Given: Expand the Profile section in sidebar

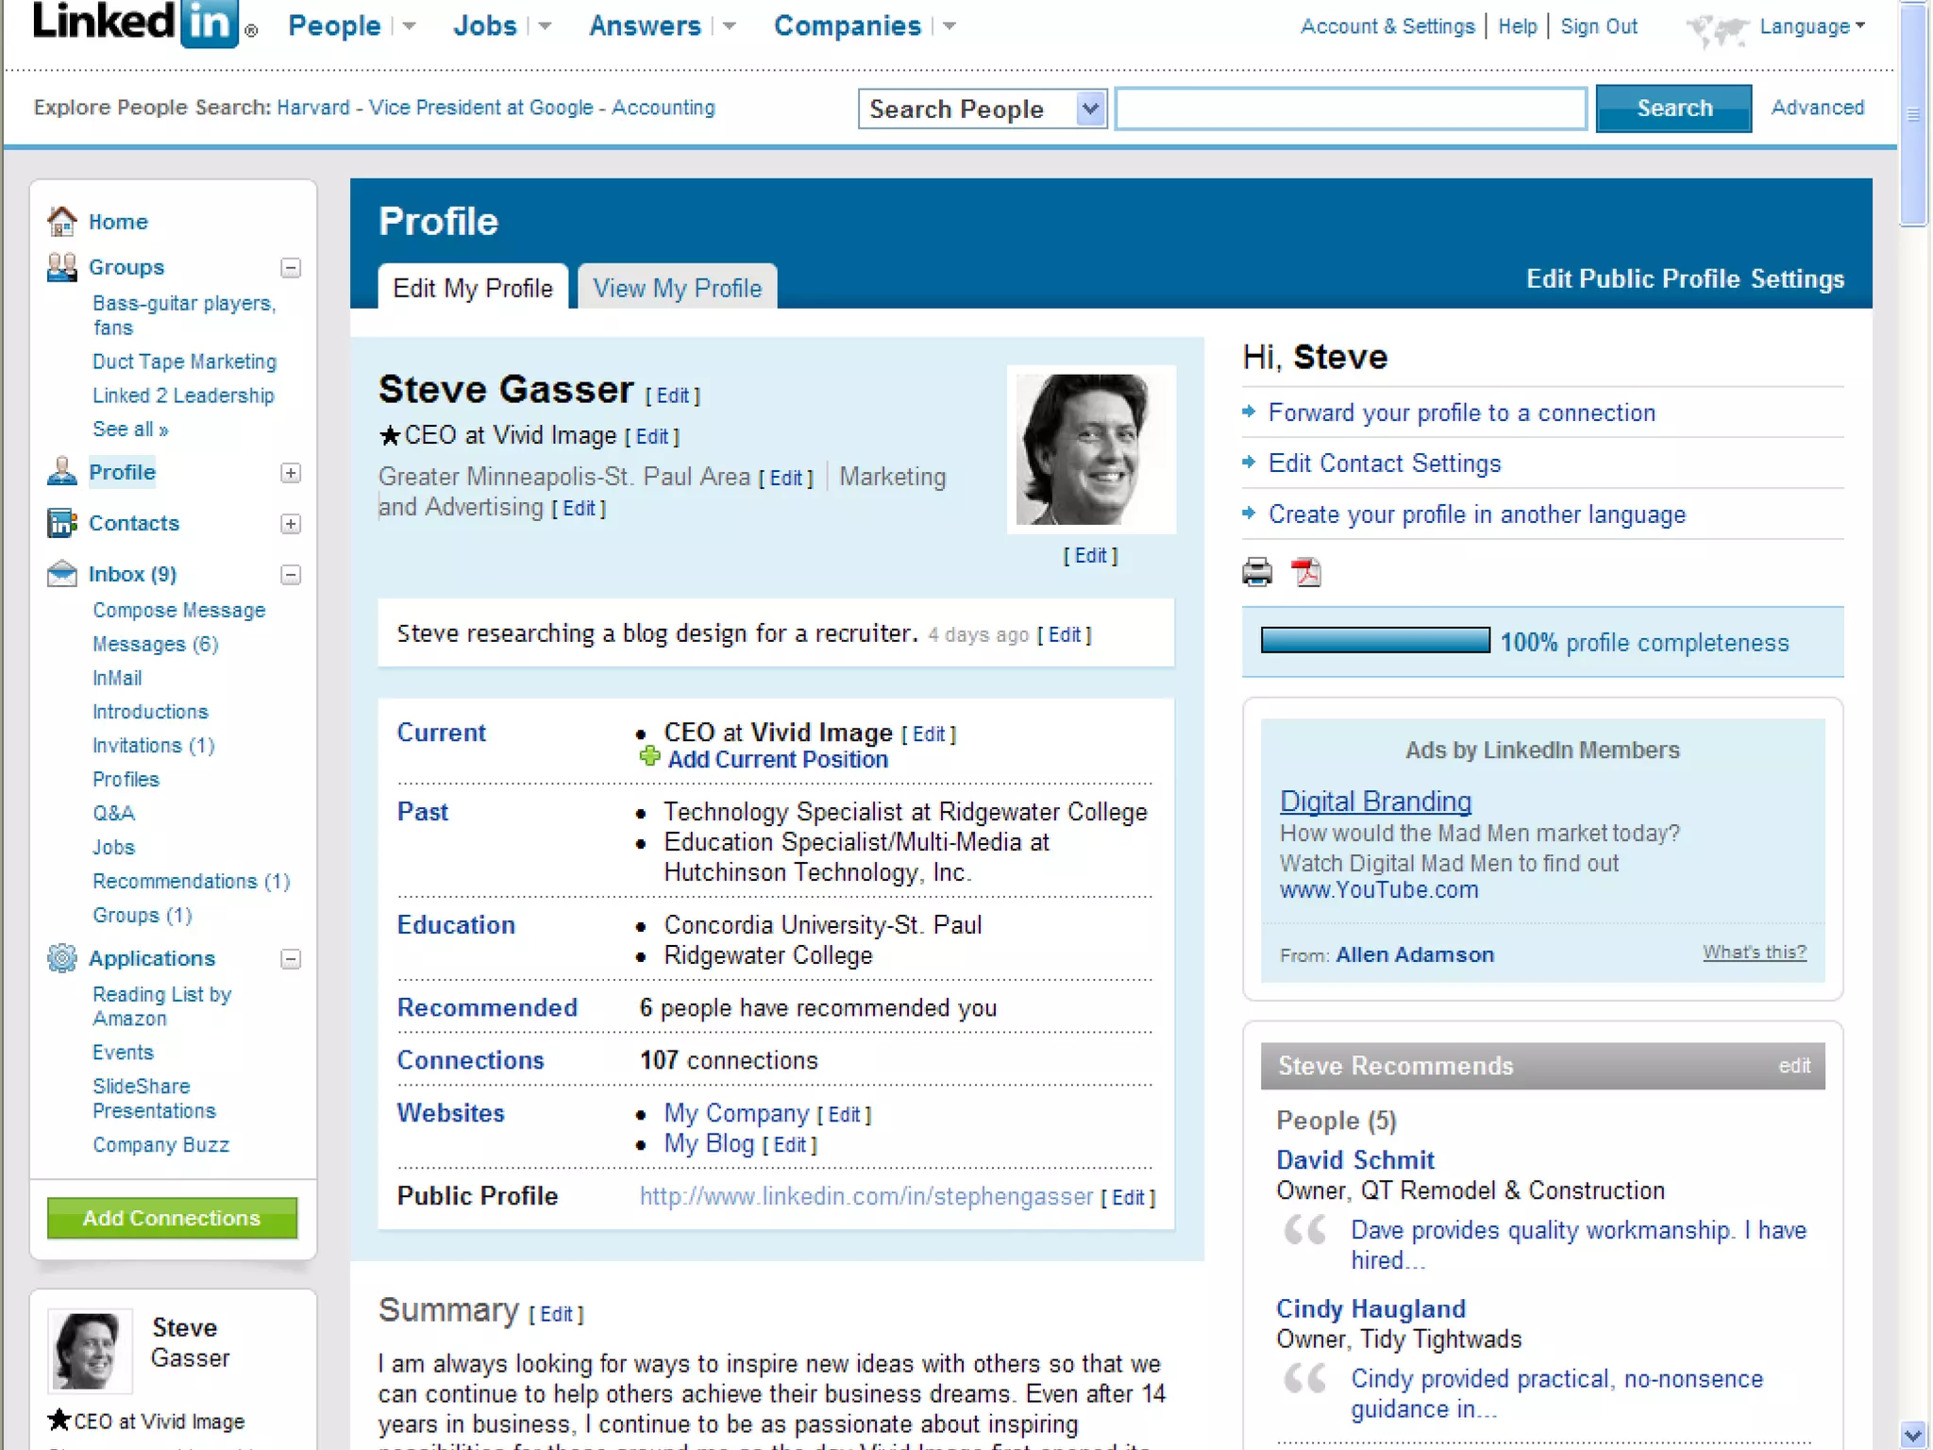Looking at the screenshot, I should 291,473.
